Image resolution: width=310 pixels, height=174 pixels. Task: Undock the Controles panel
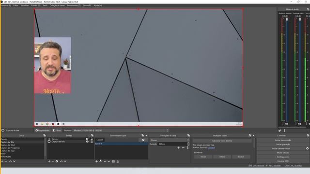click(x=308, y=135)
